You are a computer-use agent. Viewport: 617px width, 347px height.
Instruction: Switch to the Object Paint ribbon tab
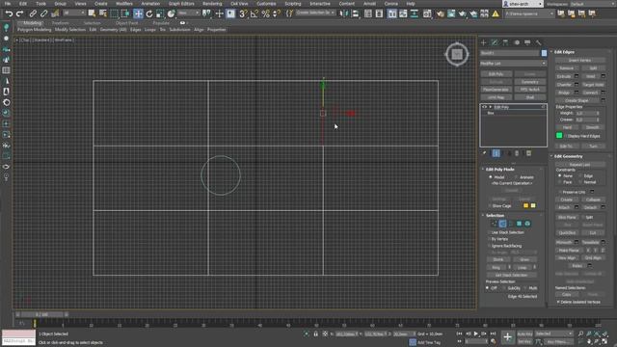[x=126, y=23]
